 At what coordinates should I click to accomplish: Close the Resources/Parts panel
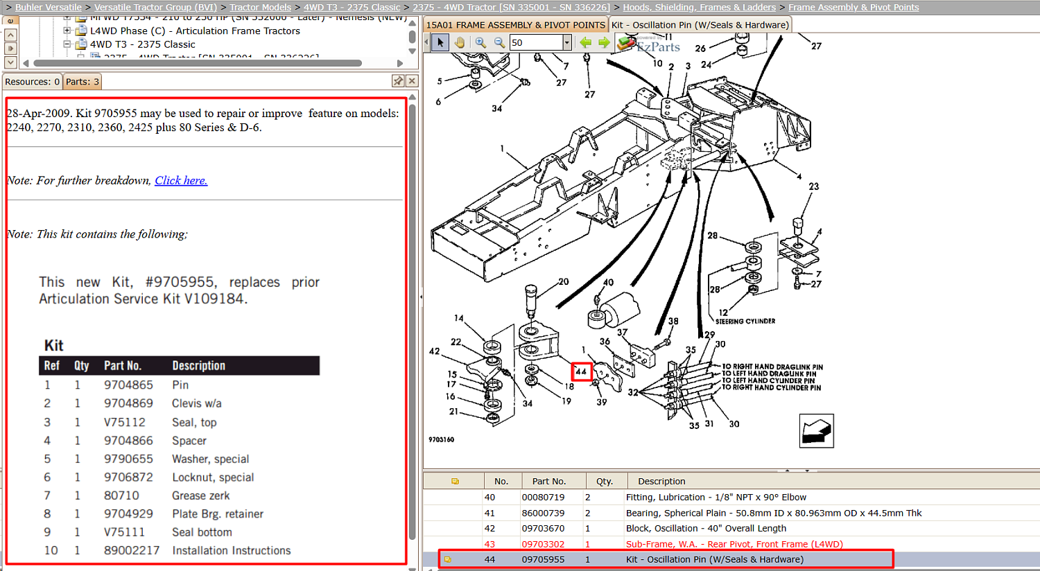(412, 81)
